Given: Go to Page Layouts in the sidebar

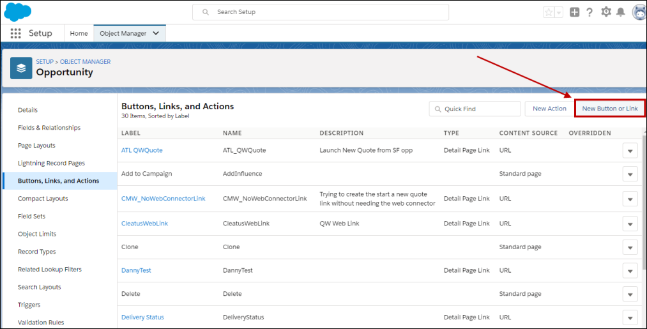Looking at the screenshot, I should 36,146.
